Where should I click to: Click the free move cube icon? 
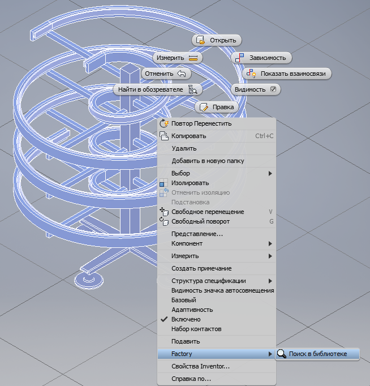(164, 212)
